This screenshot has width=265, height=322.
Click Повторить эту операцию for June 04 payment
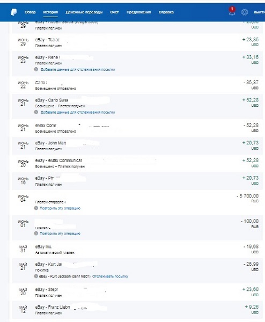coord(60,208)
